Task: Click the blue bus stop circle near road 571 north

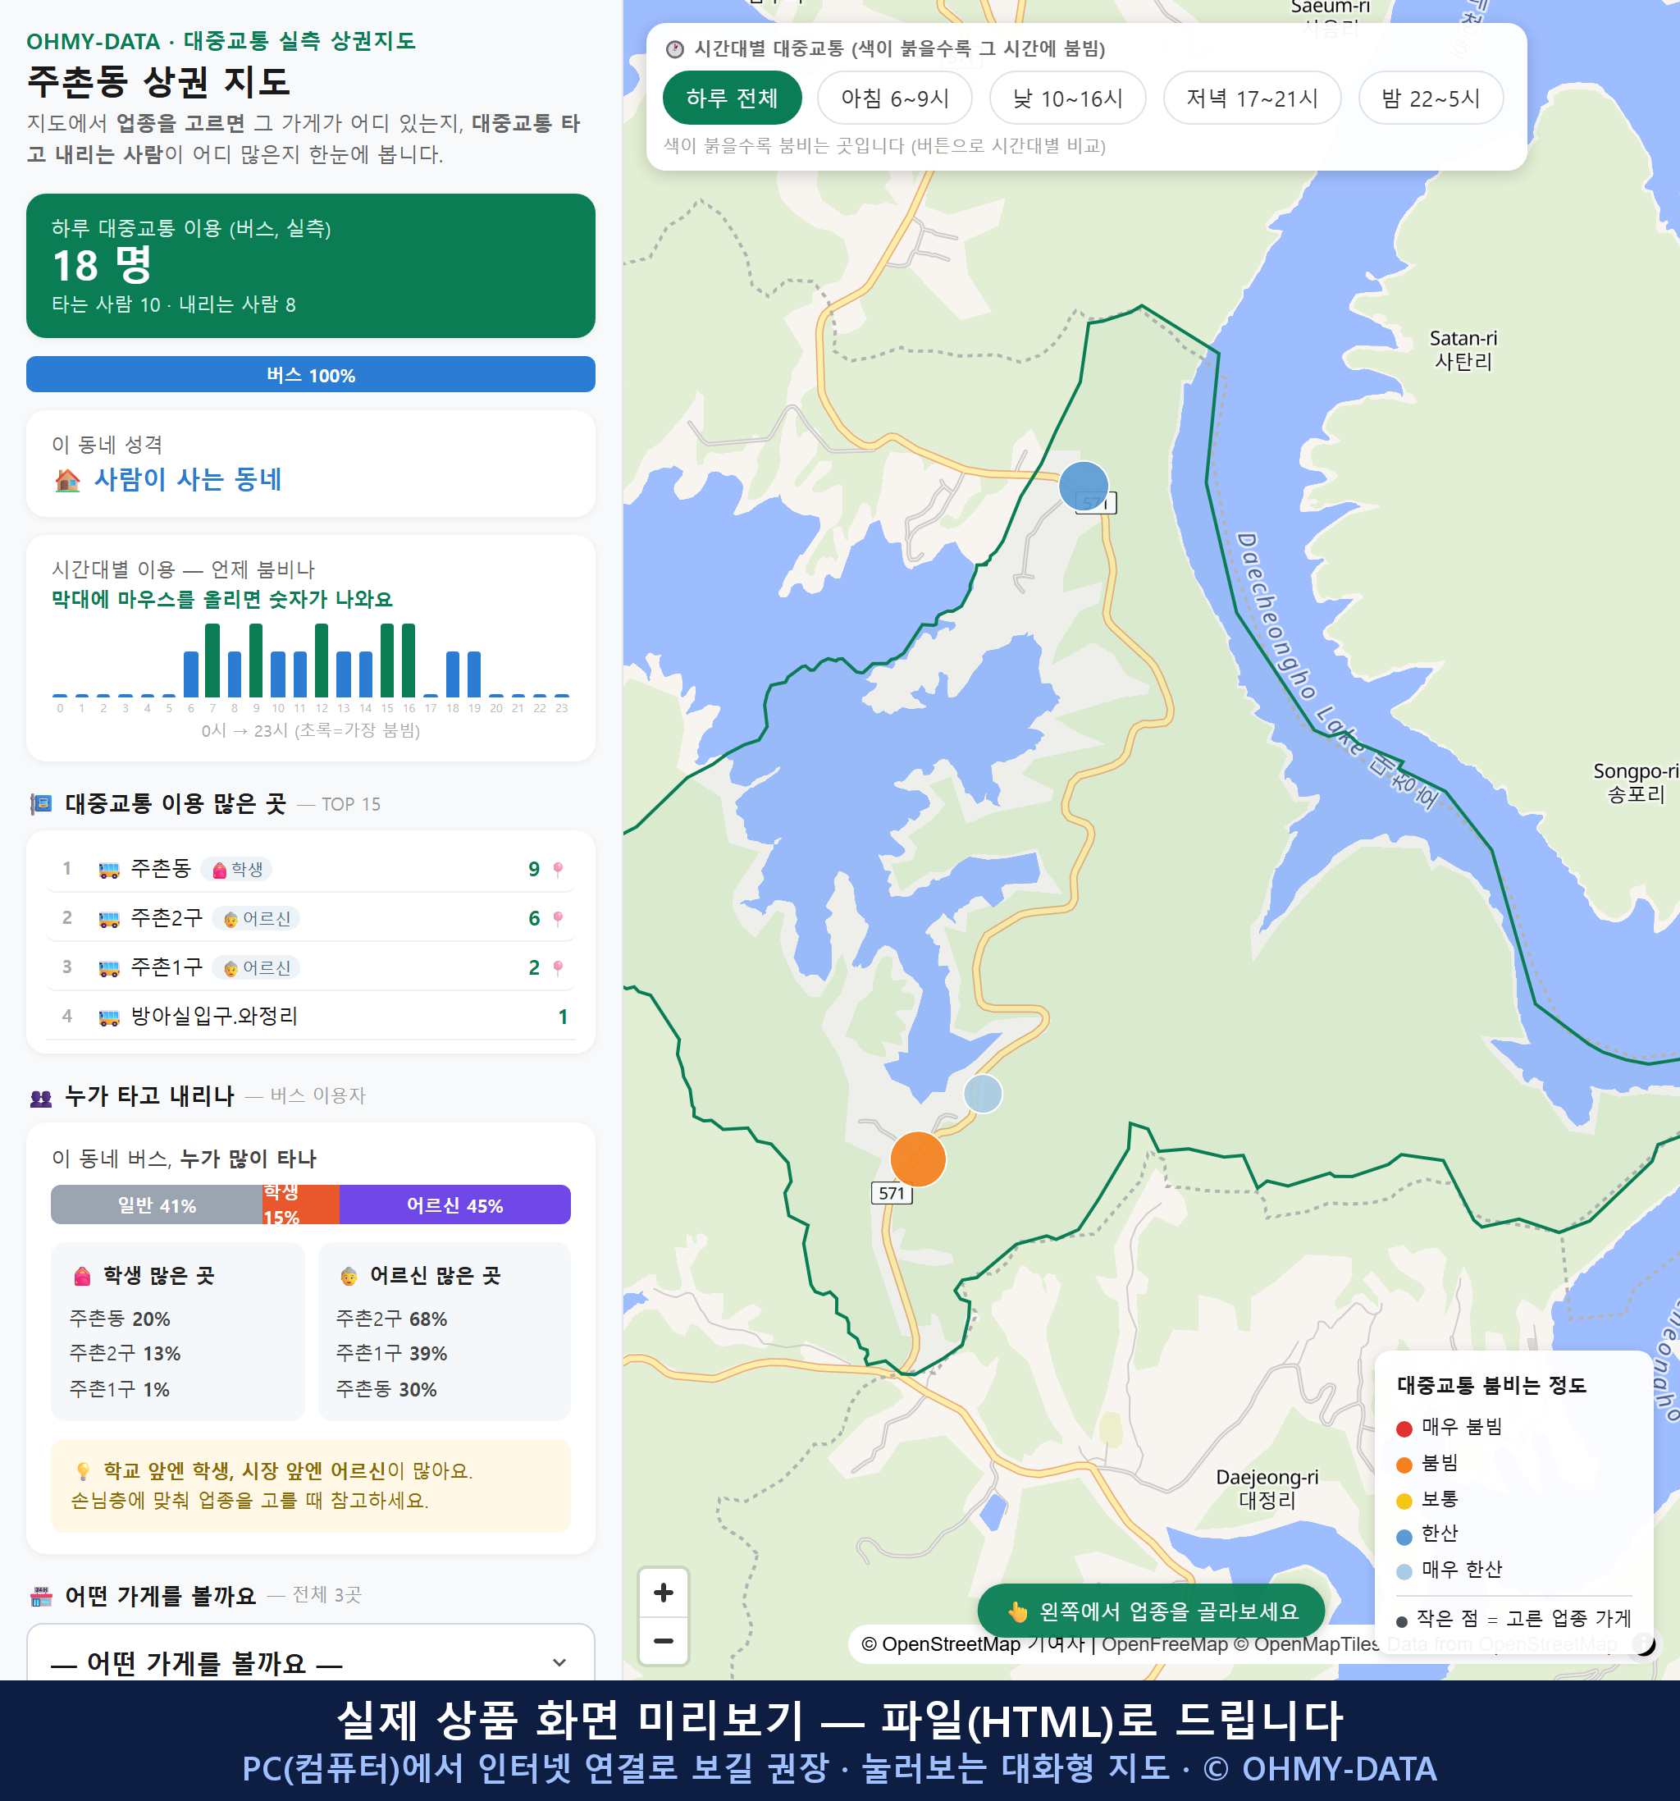Action: click(1083, 486)
